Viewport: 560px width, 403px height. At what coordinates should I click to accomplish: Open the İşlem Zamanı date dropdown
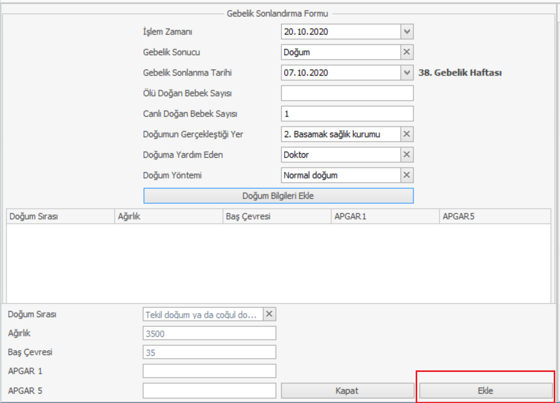[407, 32]
